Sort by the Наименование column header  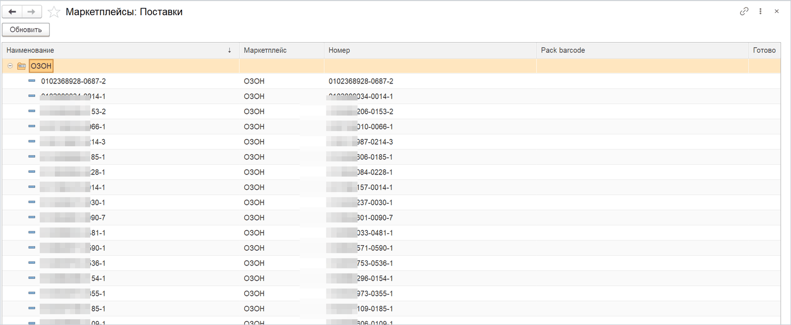point(120,50)
